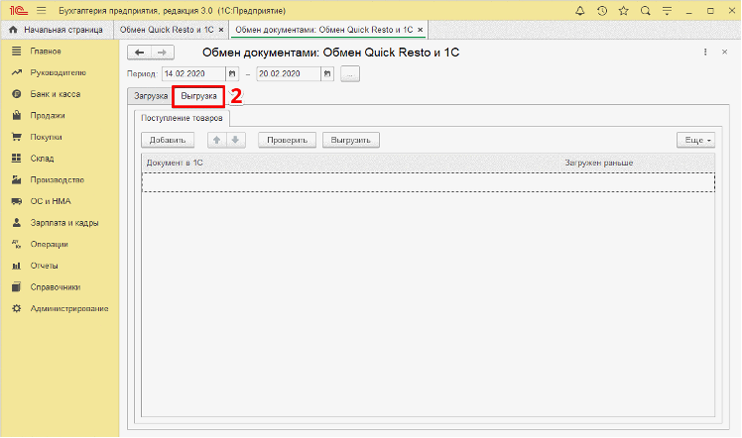Open favorites star icon

tap(624, 10)
